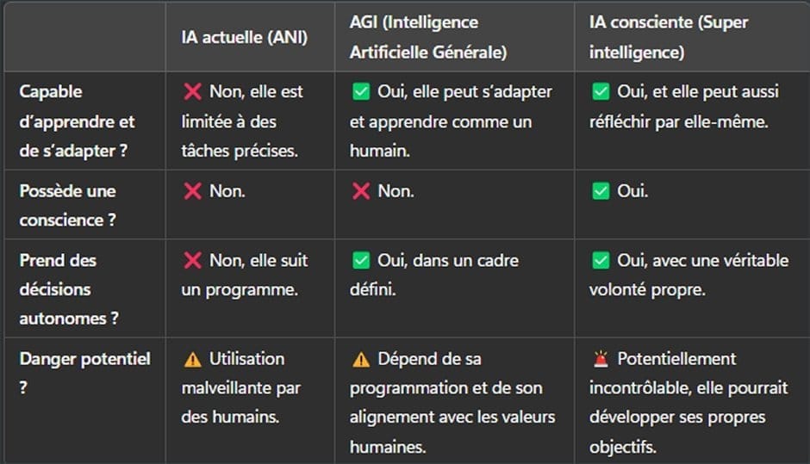This screenshot has width=810, height=464.
Task: Click red cross beside 'Non, elle suit'
Action: point(193,260)
